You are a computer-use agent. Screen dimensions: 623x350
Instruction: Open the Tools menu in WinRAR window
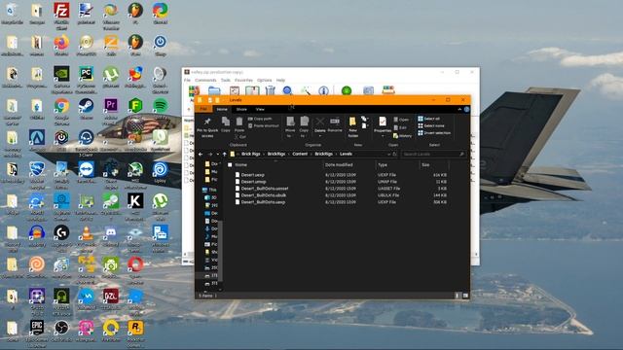click(x=225, y=80)
